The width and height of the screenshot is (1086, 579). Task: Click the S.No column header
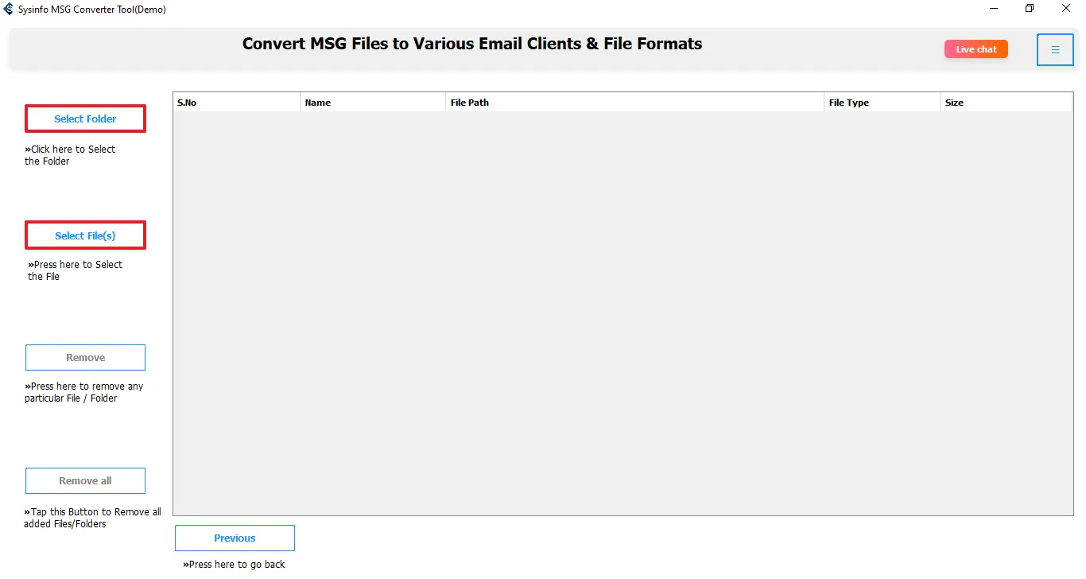tap(237, 103)
